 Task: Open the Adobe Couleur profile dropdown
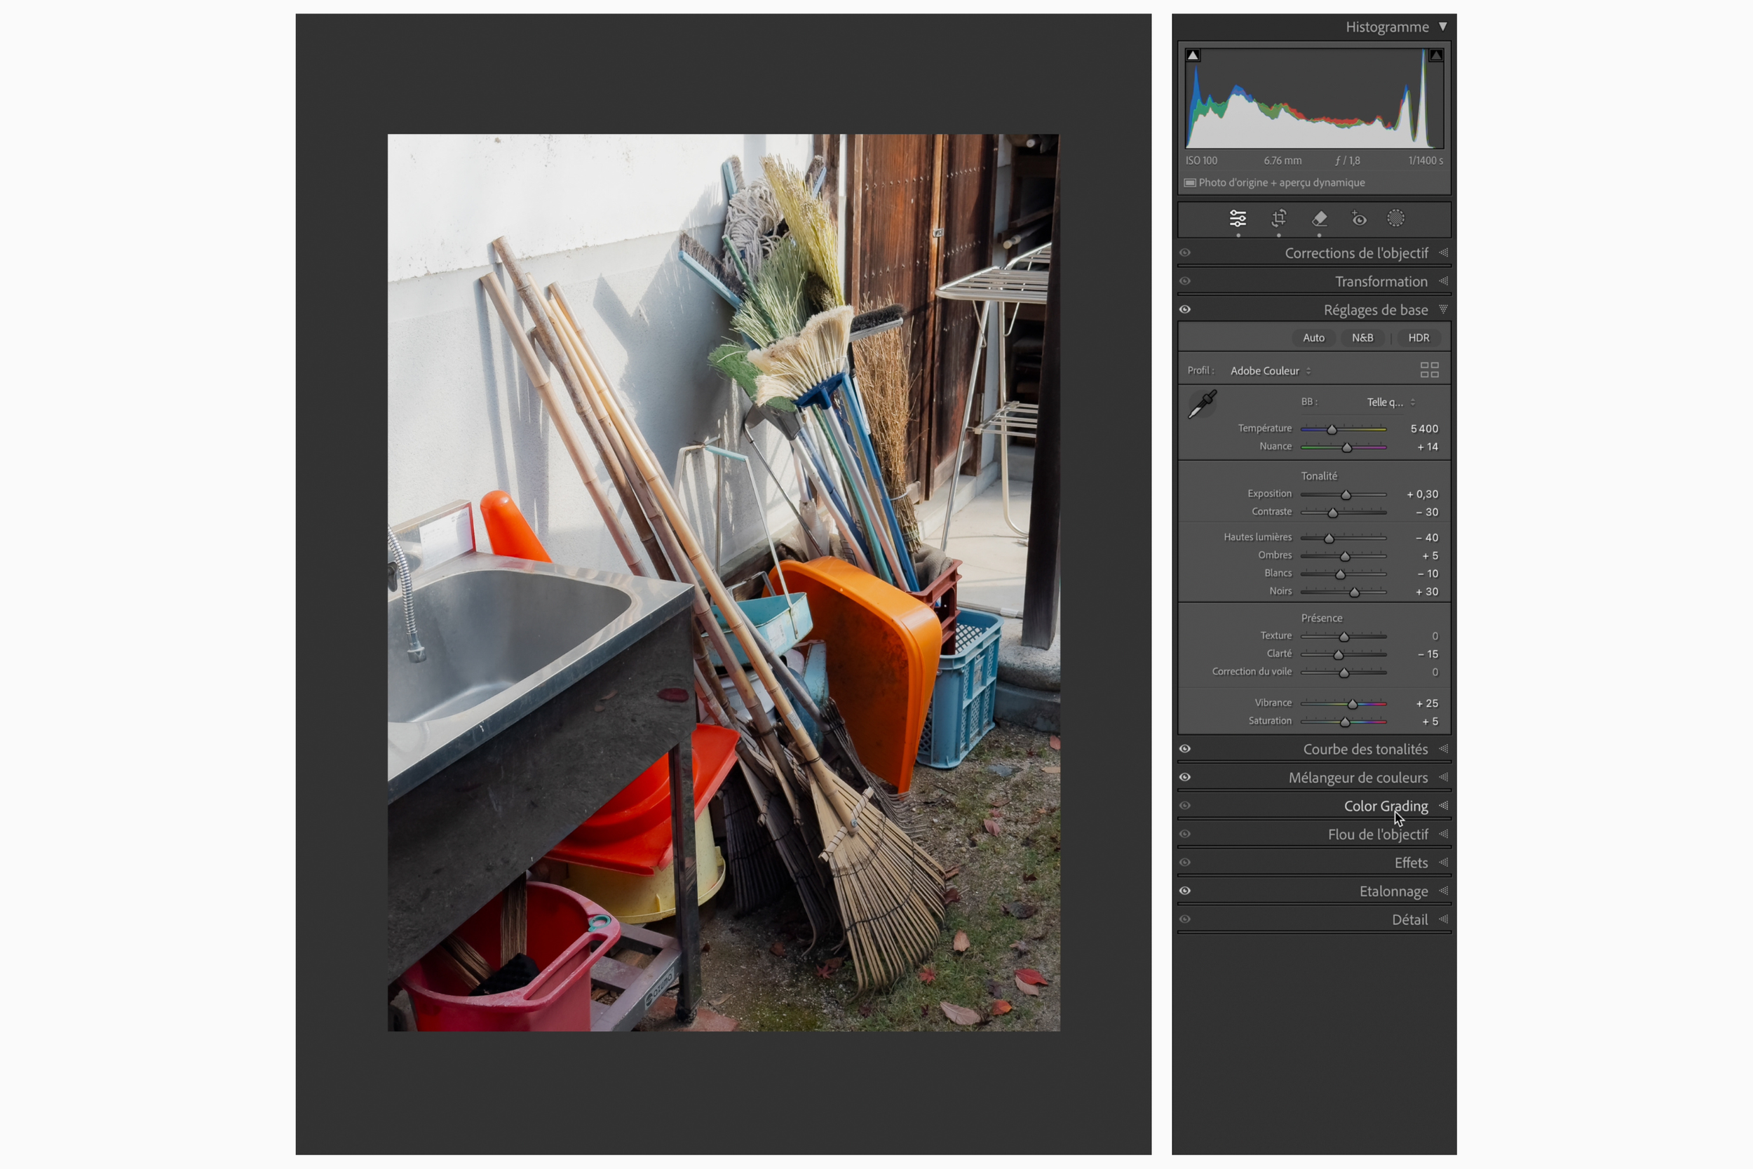[1270, 370]
